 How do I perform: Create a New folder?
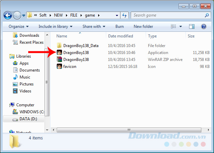click(143, 26)
